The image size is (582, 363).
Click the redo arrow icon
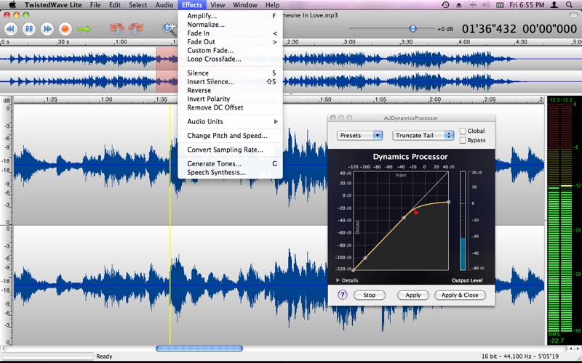(135, 29)
